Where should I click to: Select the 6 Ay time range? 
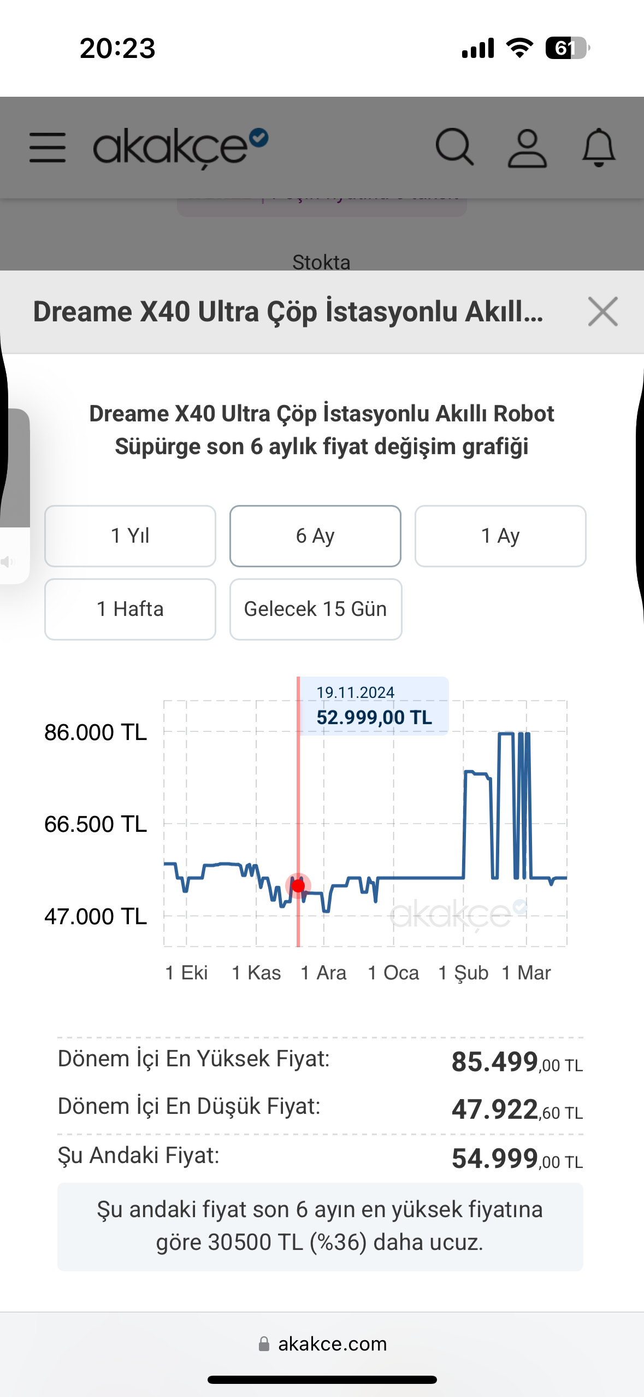(315, 536)
